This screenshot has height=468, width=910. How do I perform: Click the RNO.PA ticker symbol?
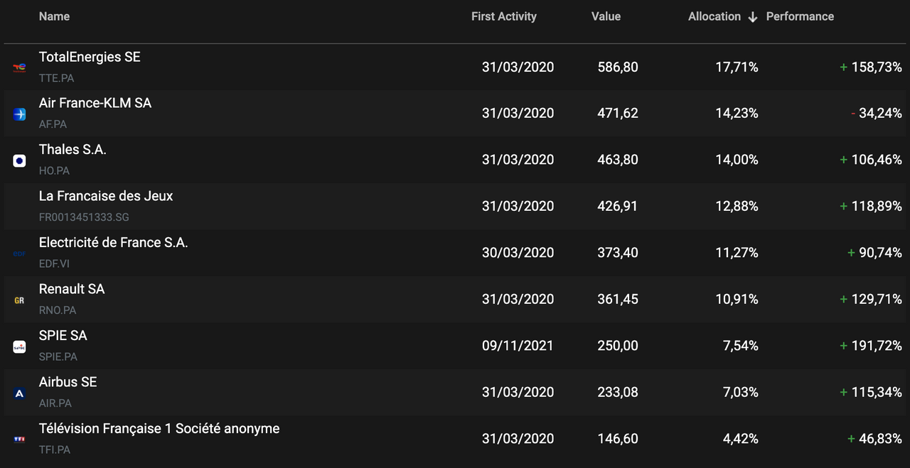pyautogui.click(x=58, y=310)
